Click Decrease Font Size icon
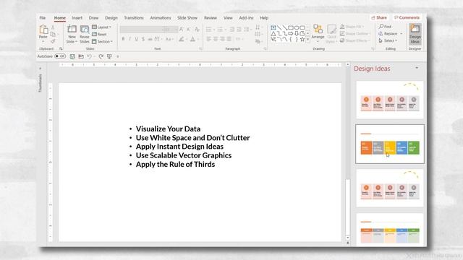This screenshot has height=260, width=463. [188, 29]
